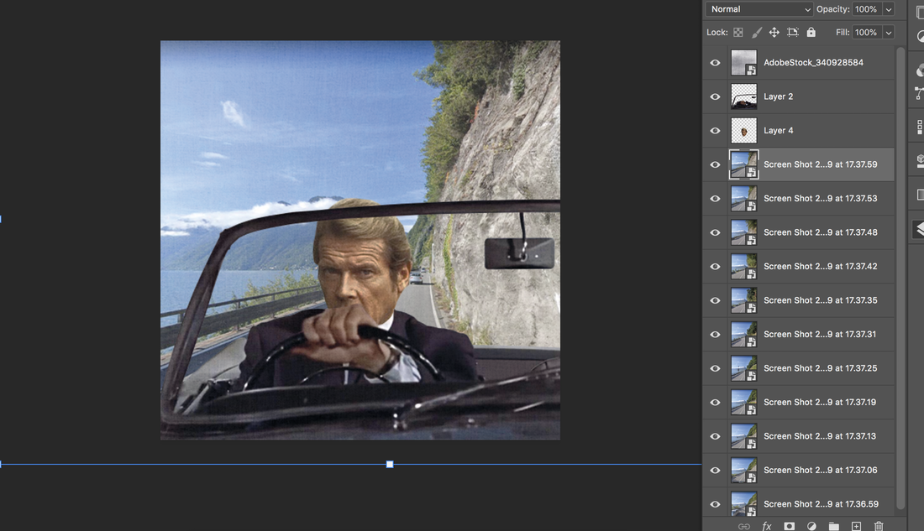Image resolution: width=924 pixels, height=531 pixels.
Task: Click the Layers panel vertical scrollbar
Action: point(900,277)
